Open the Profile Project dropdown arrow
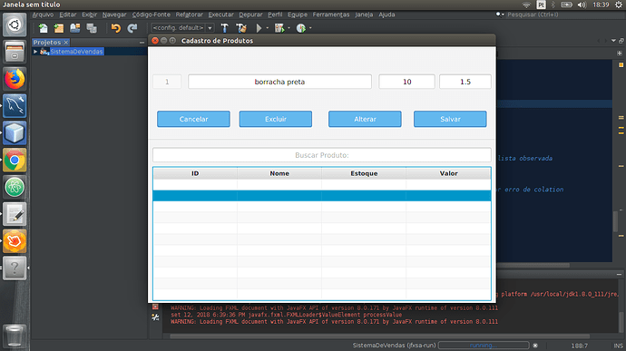Image resolution: width=626 pixels, height=351 pixels. tap(310, 28)
